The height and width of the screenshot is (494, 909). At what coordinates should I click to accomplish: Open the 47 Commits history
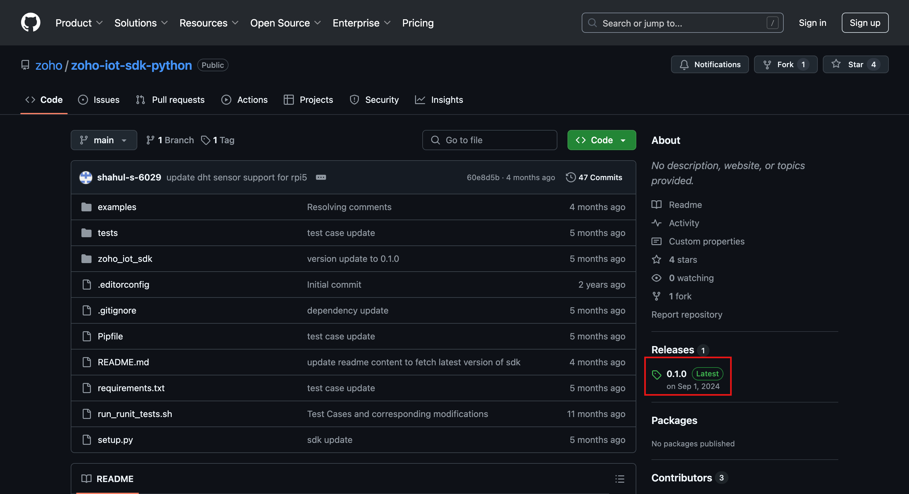coord(594,177)
